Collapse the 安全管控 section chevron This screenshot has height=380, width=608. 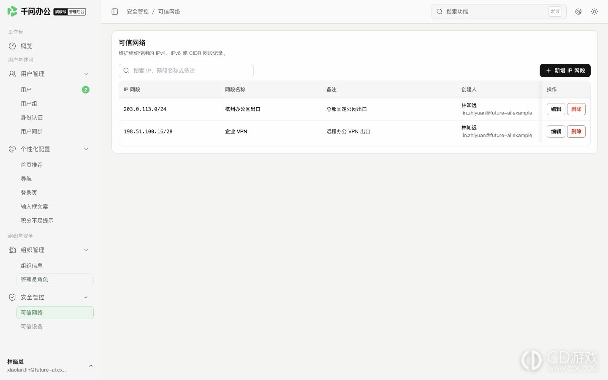point(86,297)
